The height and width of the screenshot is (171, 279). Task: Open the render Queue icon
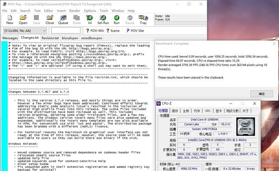(63, 20)
